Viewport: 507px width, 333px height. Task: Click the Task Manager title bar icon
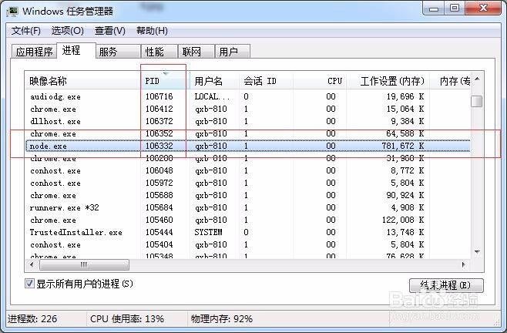(12, 12)
